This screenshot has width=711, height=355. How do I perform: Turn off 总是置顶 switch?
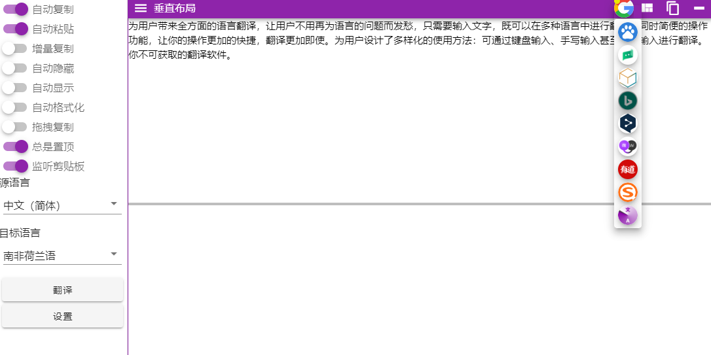click(16, 146)
